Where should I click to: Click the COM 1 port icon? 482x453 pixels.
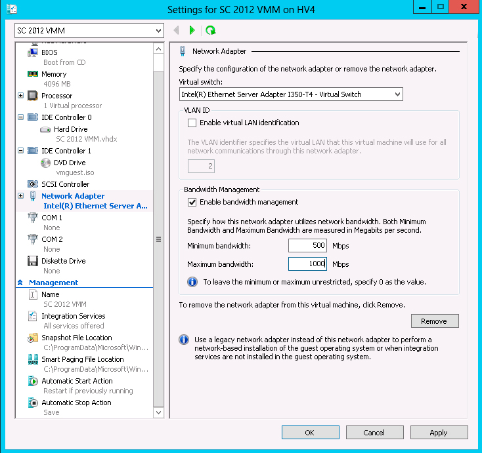(x=33, y=218)
